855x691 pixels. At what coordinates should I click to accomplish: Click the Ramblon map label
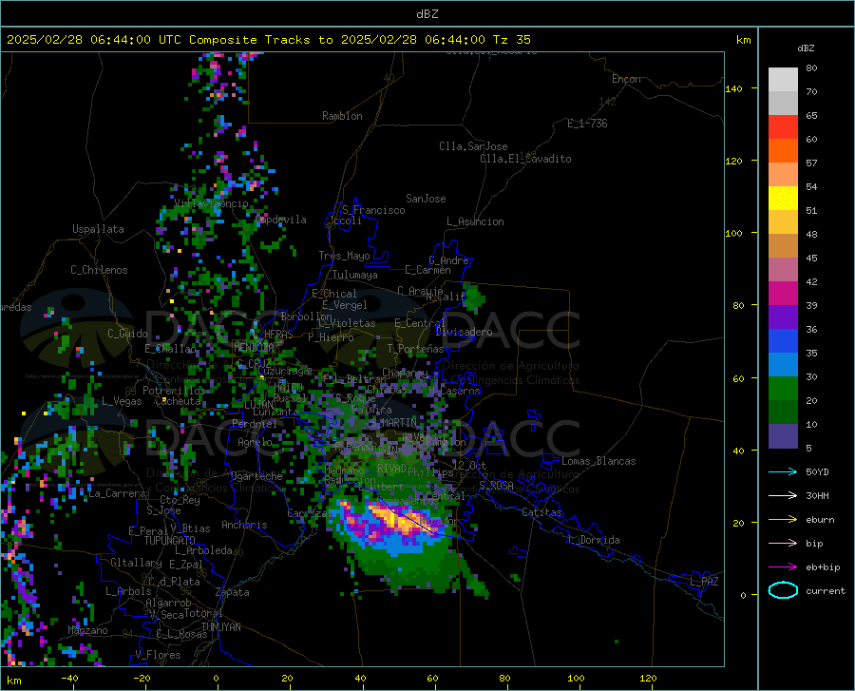pyautogui.click(x=342, y=116)
